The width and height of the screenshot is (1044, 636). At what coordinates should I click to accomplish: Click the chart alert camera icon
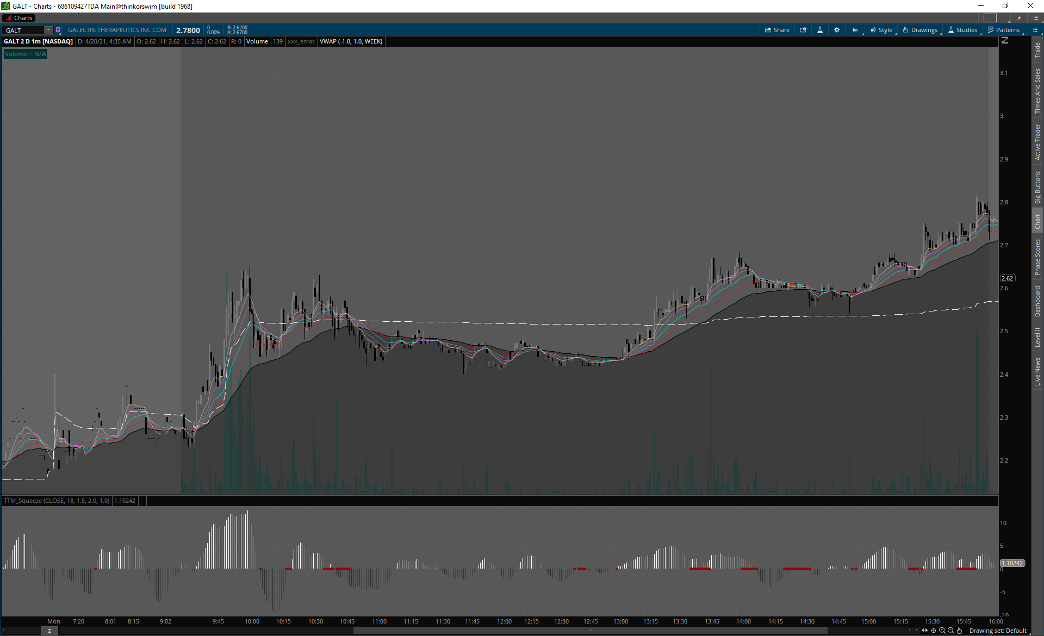pos(803,30)
